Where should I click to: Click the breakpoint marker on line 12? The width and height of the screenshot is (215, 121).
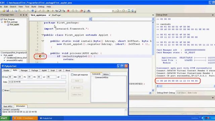40,56
